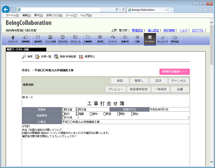Open the 個人設定 link

pos(153,31)
